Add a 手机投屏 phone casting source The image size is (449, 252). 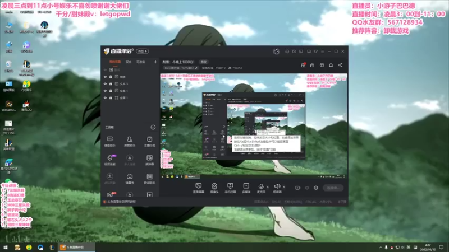click(x=230, y=188)
